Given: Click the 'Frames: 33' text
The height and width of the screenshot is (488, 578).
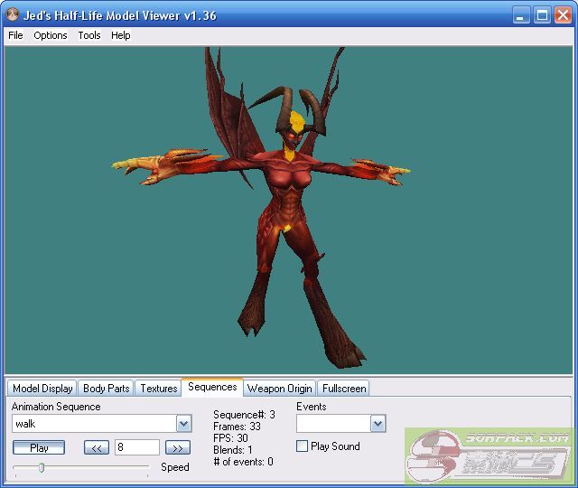Looking at the screenshot, I should pyautogui.click(x=237, y=427).
